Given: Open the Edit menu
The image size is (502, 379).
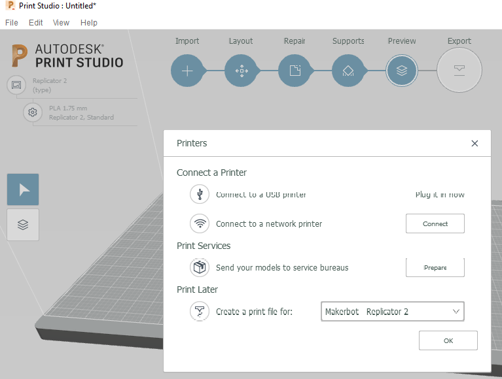Looking at the screenshot, I should (35, 22).
